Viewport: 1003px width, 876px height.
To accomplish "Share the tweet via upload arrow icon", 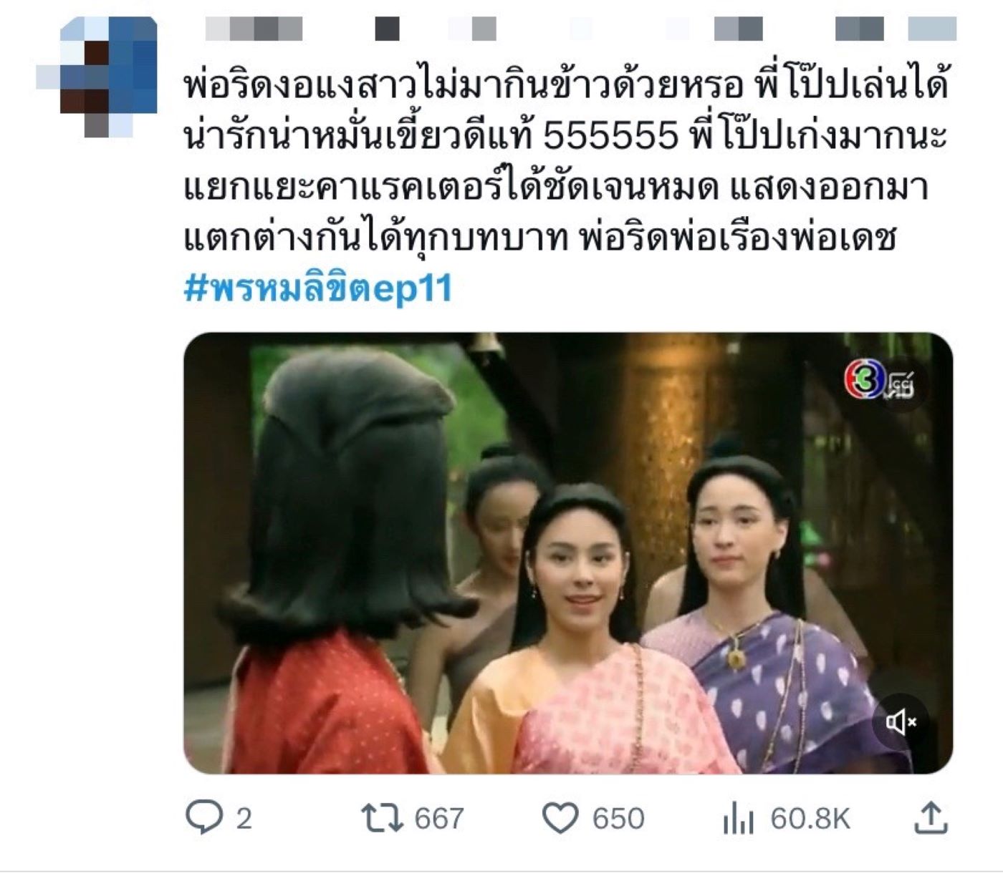I will click(931, 817).
